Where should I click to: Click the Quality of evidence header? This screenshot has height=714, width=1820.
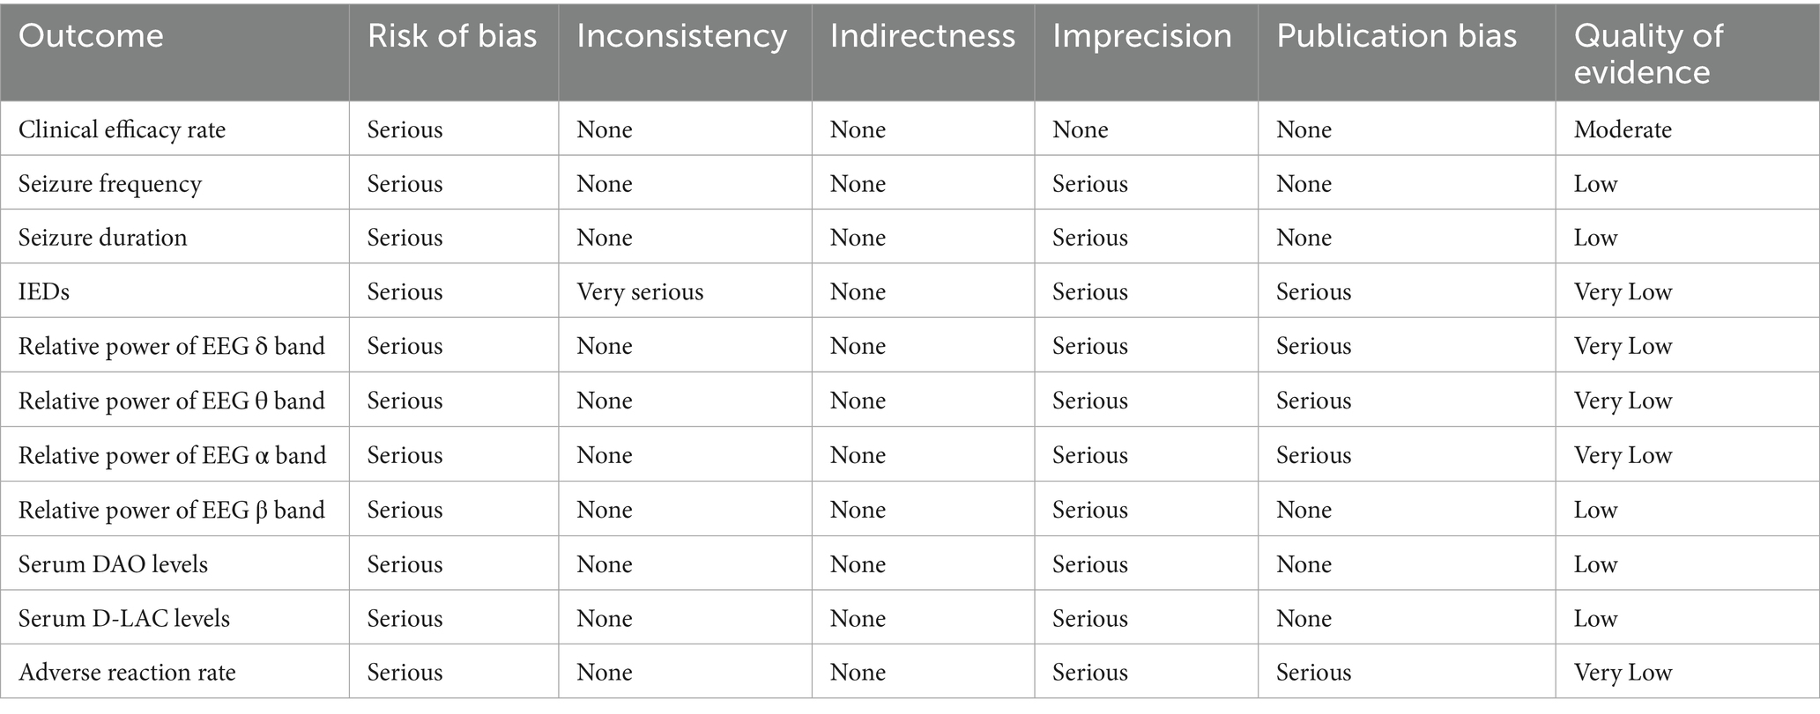click(1647, 54)
